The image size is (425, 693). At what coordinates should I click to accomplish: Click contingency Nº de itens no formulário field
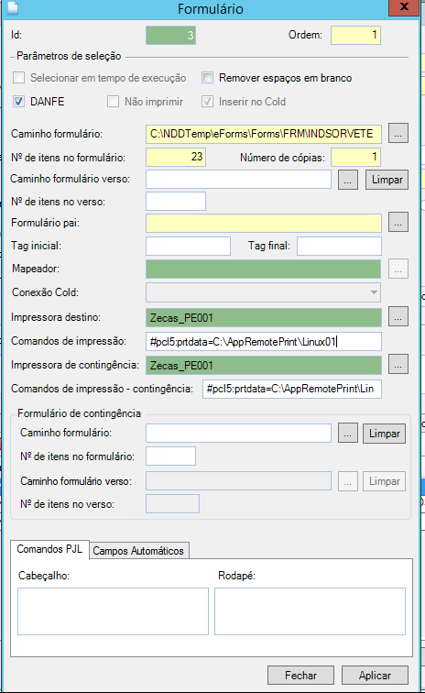point(170,456)
